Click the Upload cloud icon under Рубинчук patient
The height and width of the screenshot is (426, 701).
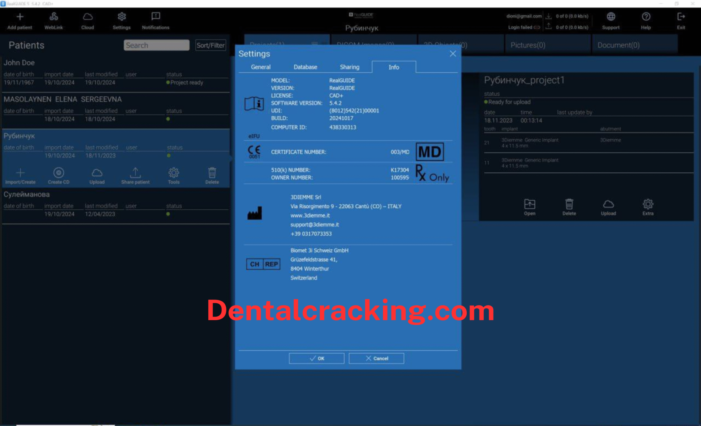pos(97,173)
